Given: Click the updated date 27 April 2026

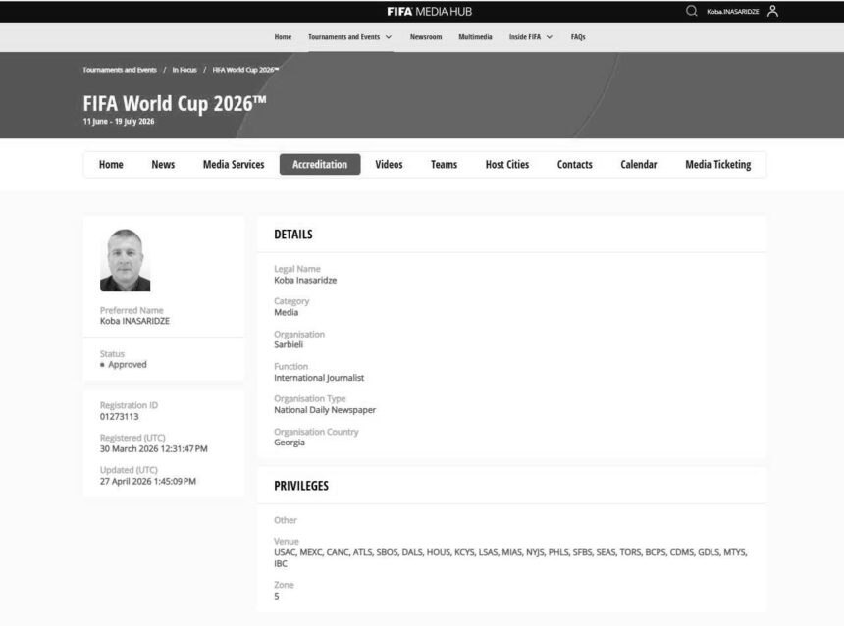Looking at the screenshot, I should tap(147, 481).
